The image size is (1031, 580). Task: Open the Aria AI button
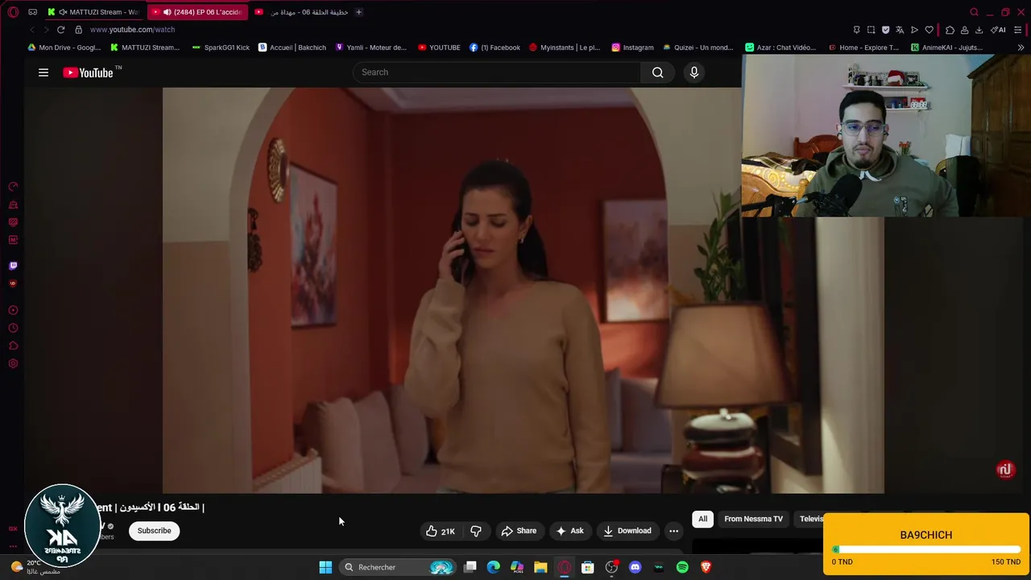[x=998, y=30]
